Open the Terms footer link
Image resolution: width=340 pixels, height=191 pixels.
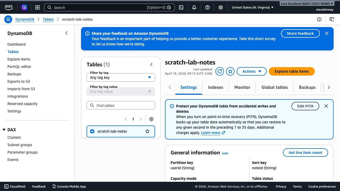(297, 186)
